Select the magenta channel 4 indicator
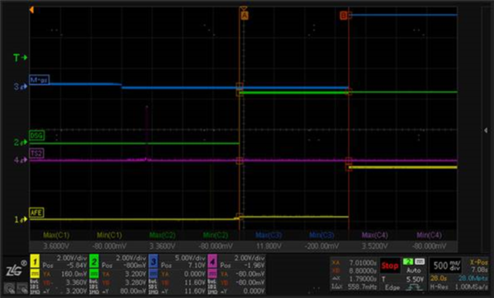Screen dimensions: 494x298 [x=212, y=262]
